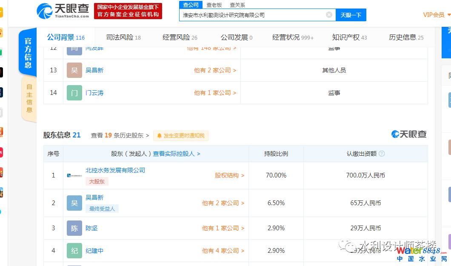Open the 知识产权 tab

click(349, 37)
